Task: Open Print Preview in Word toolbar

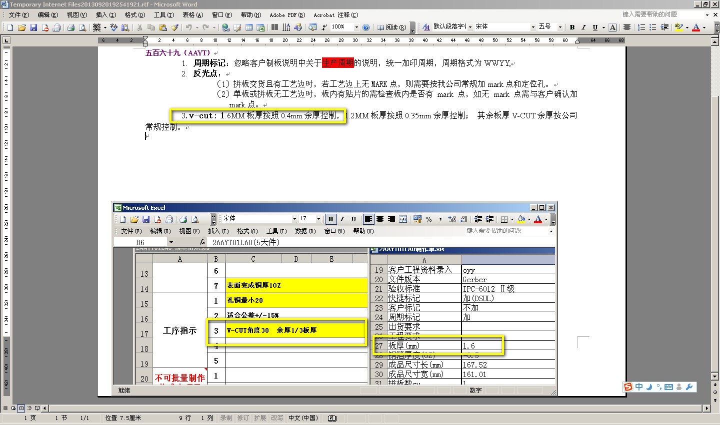Action: click(82, 27)
